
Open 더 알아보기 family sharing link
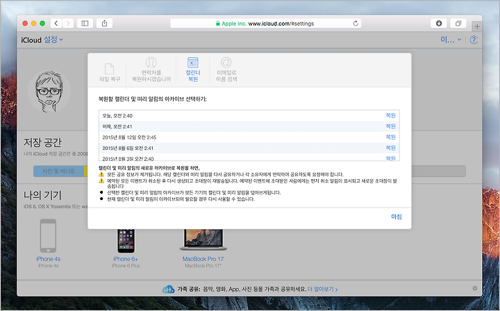(x=322, y=289)
